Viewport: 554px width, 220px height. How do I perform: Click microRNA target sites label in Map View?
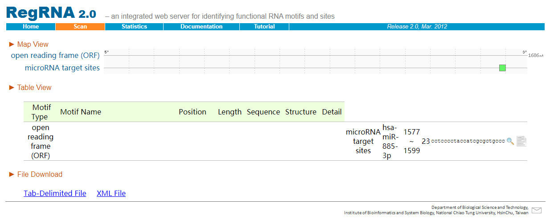62,68
